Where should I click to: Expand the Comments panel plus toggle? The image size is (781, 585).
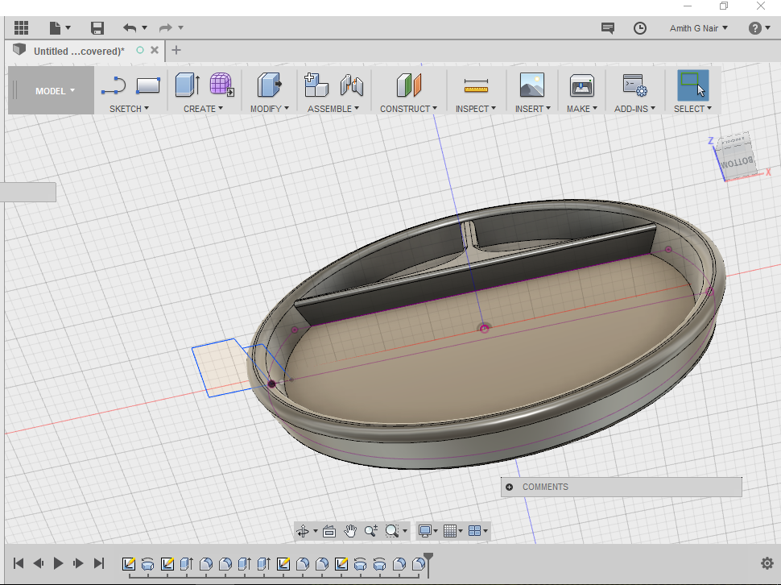(x=510, y=487)
